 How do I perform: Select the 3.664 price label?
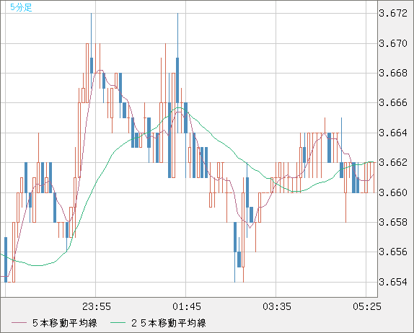click(x=393, y=133)
